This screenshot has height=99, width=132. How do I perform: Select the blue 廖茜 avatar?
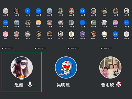pos(115,34)
